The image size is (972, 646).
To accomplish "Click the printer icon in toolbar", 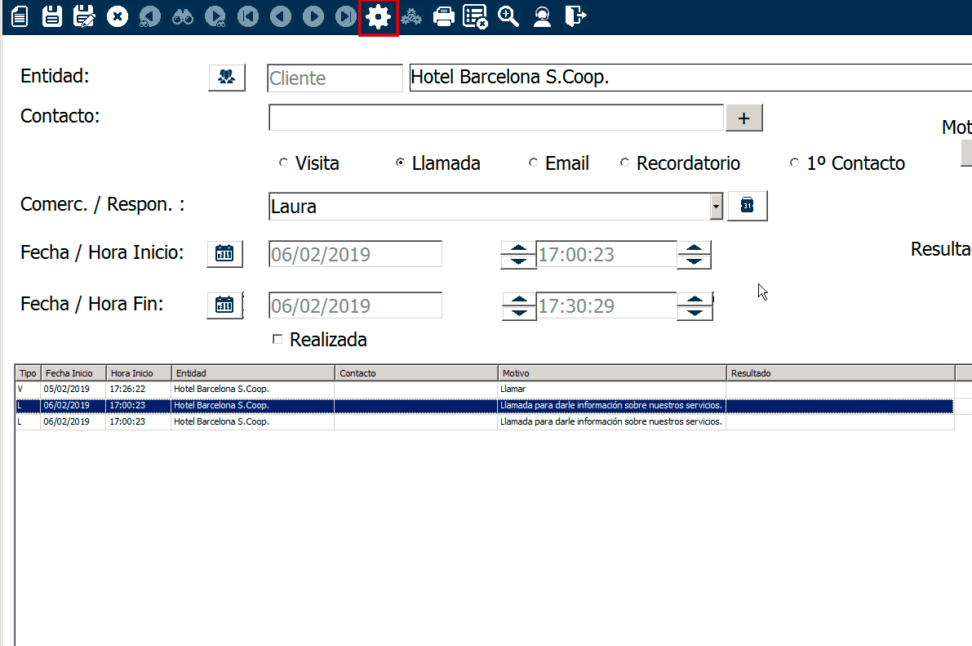I will (444, 16).
